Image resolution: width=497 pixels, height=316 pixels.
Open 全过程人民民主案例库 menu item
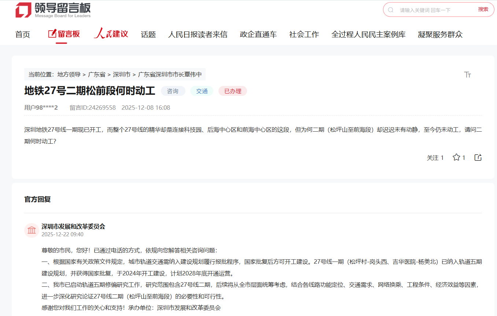coord(368,34)
